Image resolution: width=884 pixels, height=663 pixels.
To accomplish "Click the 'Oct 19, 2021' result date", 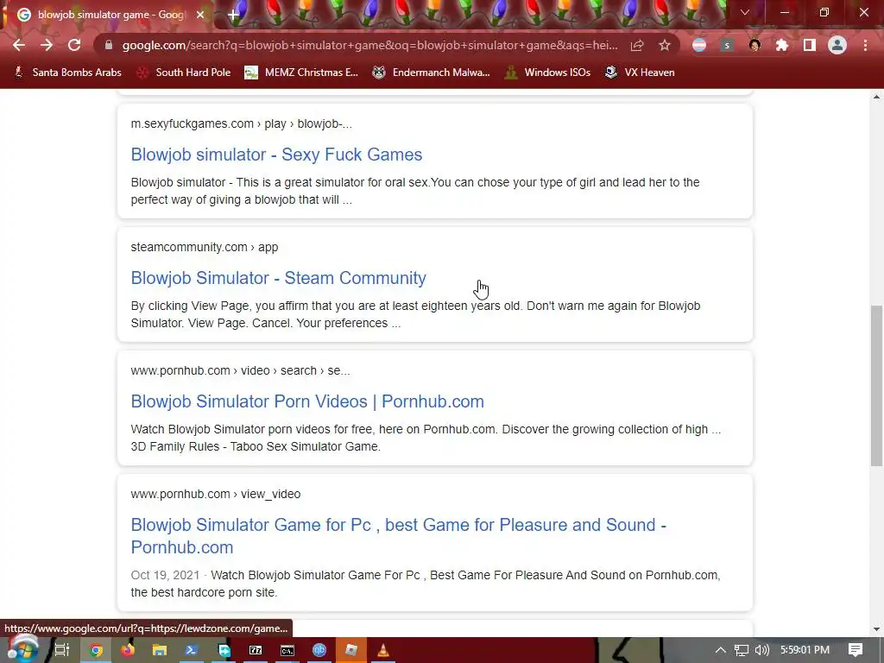I will [x=165, y=575].
